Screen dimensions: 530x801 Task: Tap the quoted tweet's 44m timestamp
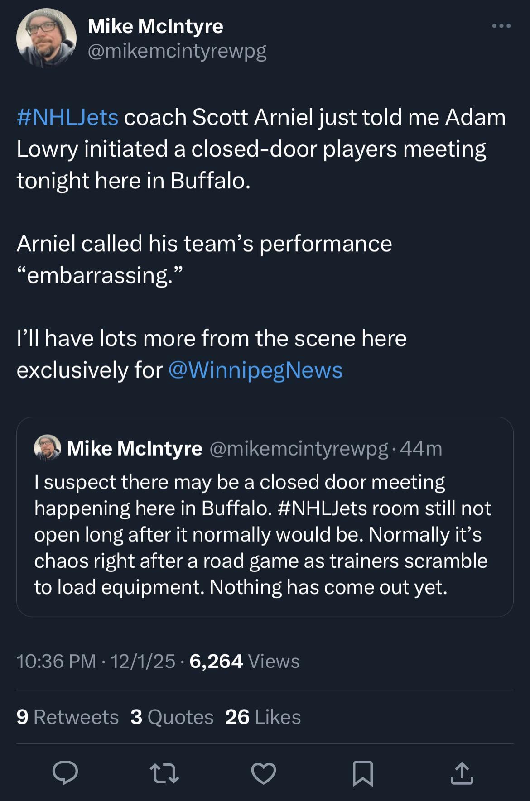[421, 448]
